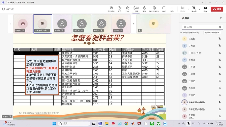
Task: Click the weather widget showing 32°C
Action: 8,123
